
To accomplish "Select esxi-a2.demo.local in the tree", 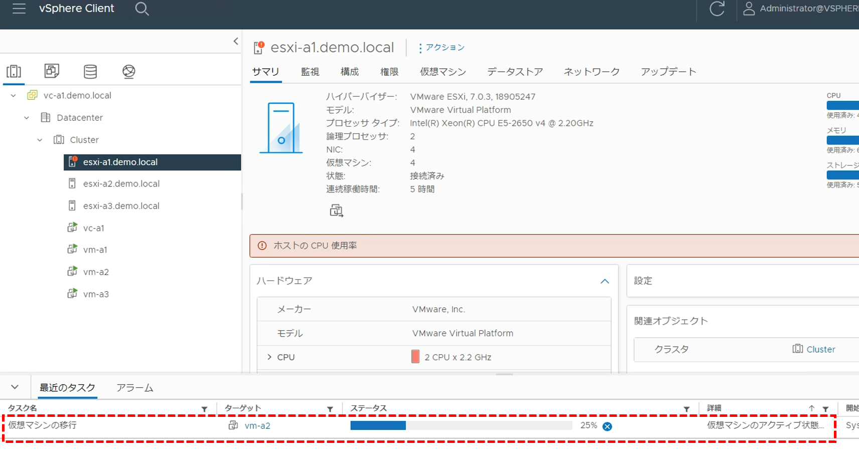I will [121, 184].
